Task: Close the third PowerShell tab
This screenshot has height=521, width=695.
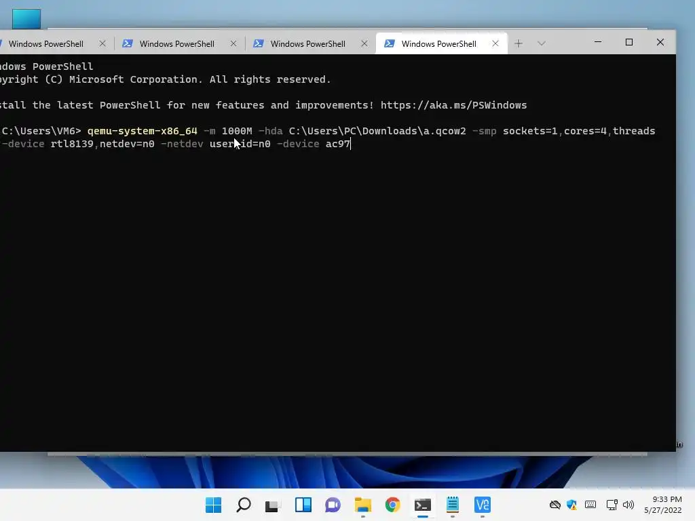Action: [364, 43]
